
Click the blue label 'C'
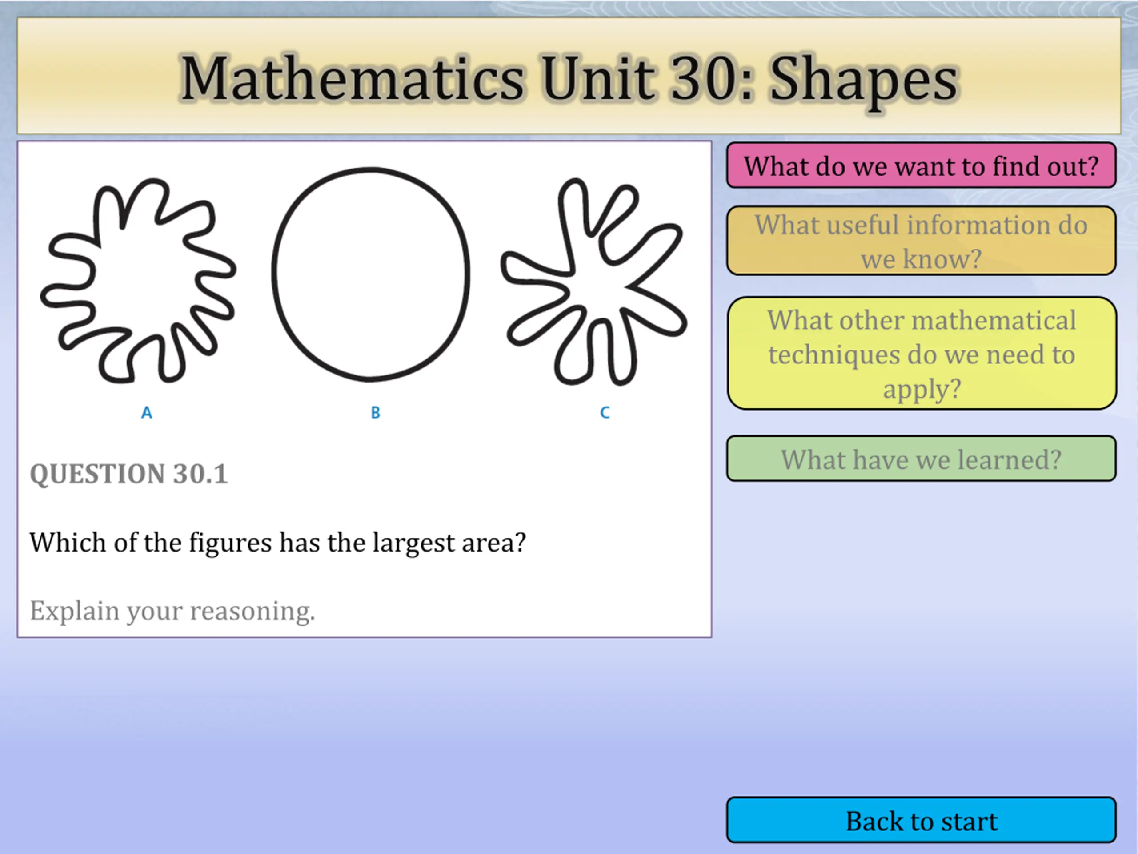(605, 412)
